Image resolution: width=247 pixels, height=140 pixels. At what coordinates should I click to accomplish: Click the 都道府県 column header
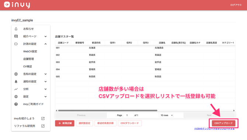coord(96,43)
